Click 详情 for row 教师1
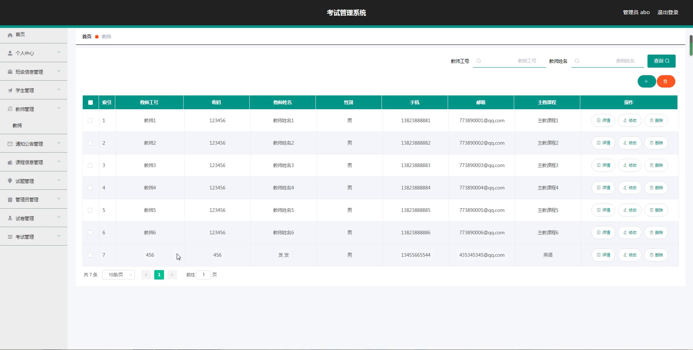Screen dimensions: 693x350 pos(603,120)
